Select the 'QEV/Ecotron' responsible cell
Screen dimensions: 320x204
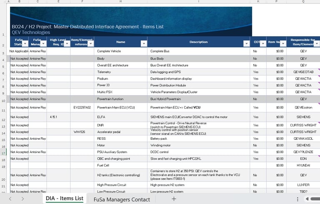[x=303, y=108]
